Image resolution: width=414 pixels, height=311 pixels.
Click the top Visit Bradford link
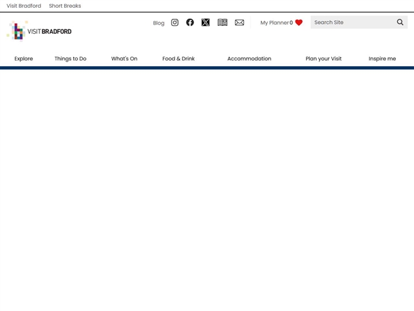click(24, 6)
